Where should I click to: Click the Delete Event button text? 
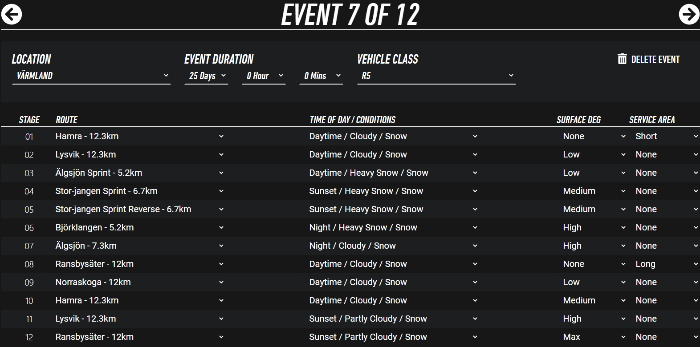click(655, 60)
